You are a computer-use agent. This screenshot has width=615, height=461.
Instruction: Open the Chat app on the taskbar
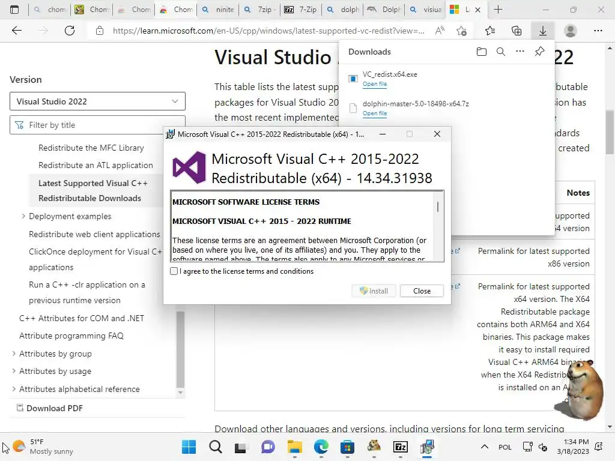point(268,447)
